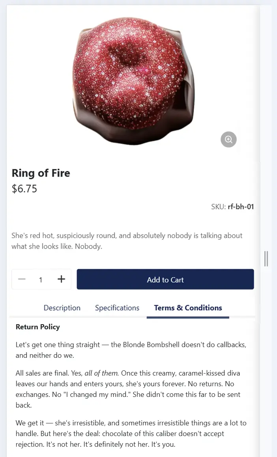The width and height of the screenshot is (277, 457).
Task: Click the "We get it" paragraph opening
Action: 30,423
